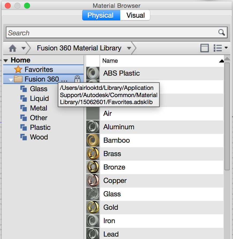Collapse the Home tree node
Screen dimensions: 233x239
coord(6,61)
